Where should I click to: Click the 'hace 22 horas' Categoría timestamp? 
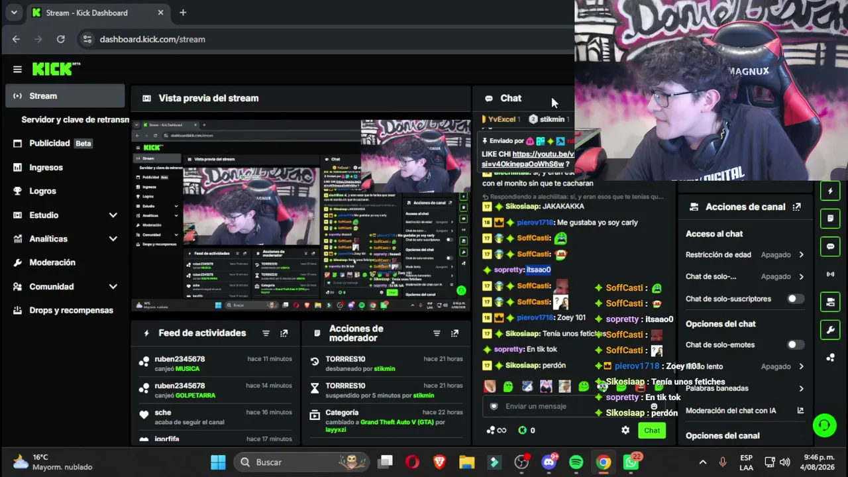pos(443,412)
